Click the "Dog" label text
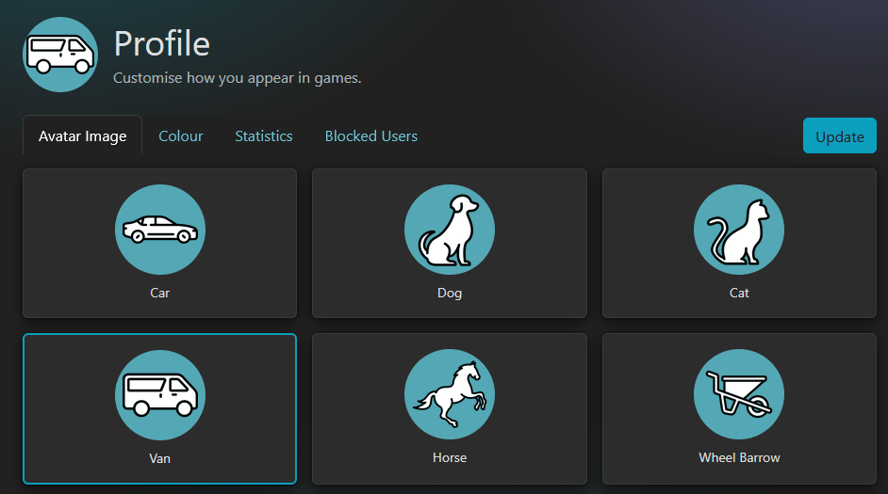This screenshot has width=888, height=494. pyautogui.click(x=450, y=293)
